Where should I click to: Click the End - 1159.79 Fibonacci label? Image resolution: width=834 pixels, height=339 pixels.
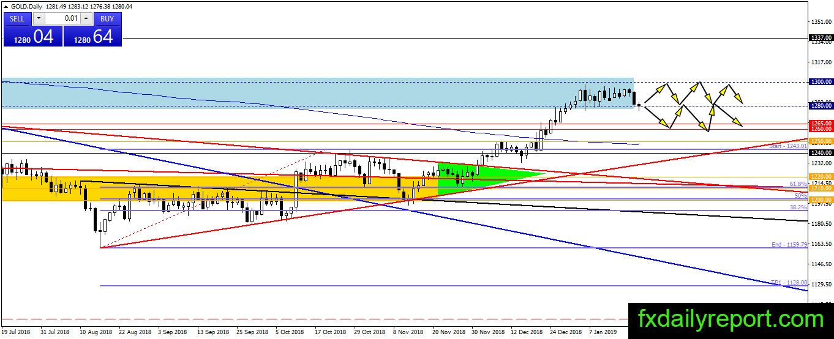[789, 245]
